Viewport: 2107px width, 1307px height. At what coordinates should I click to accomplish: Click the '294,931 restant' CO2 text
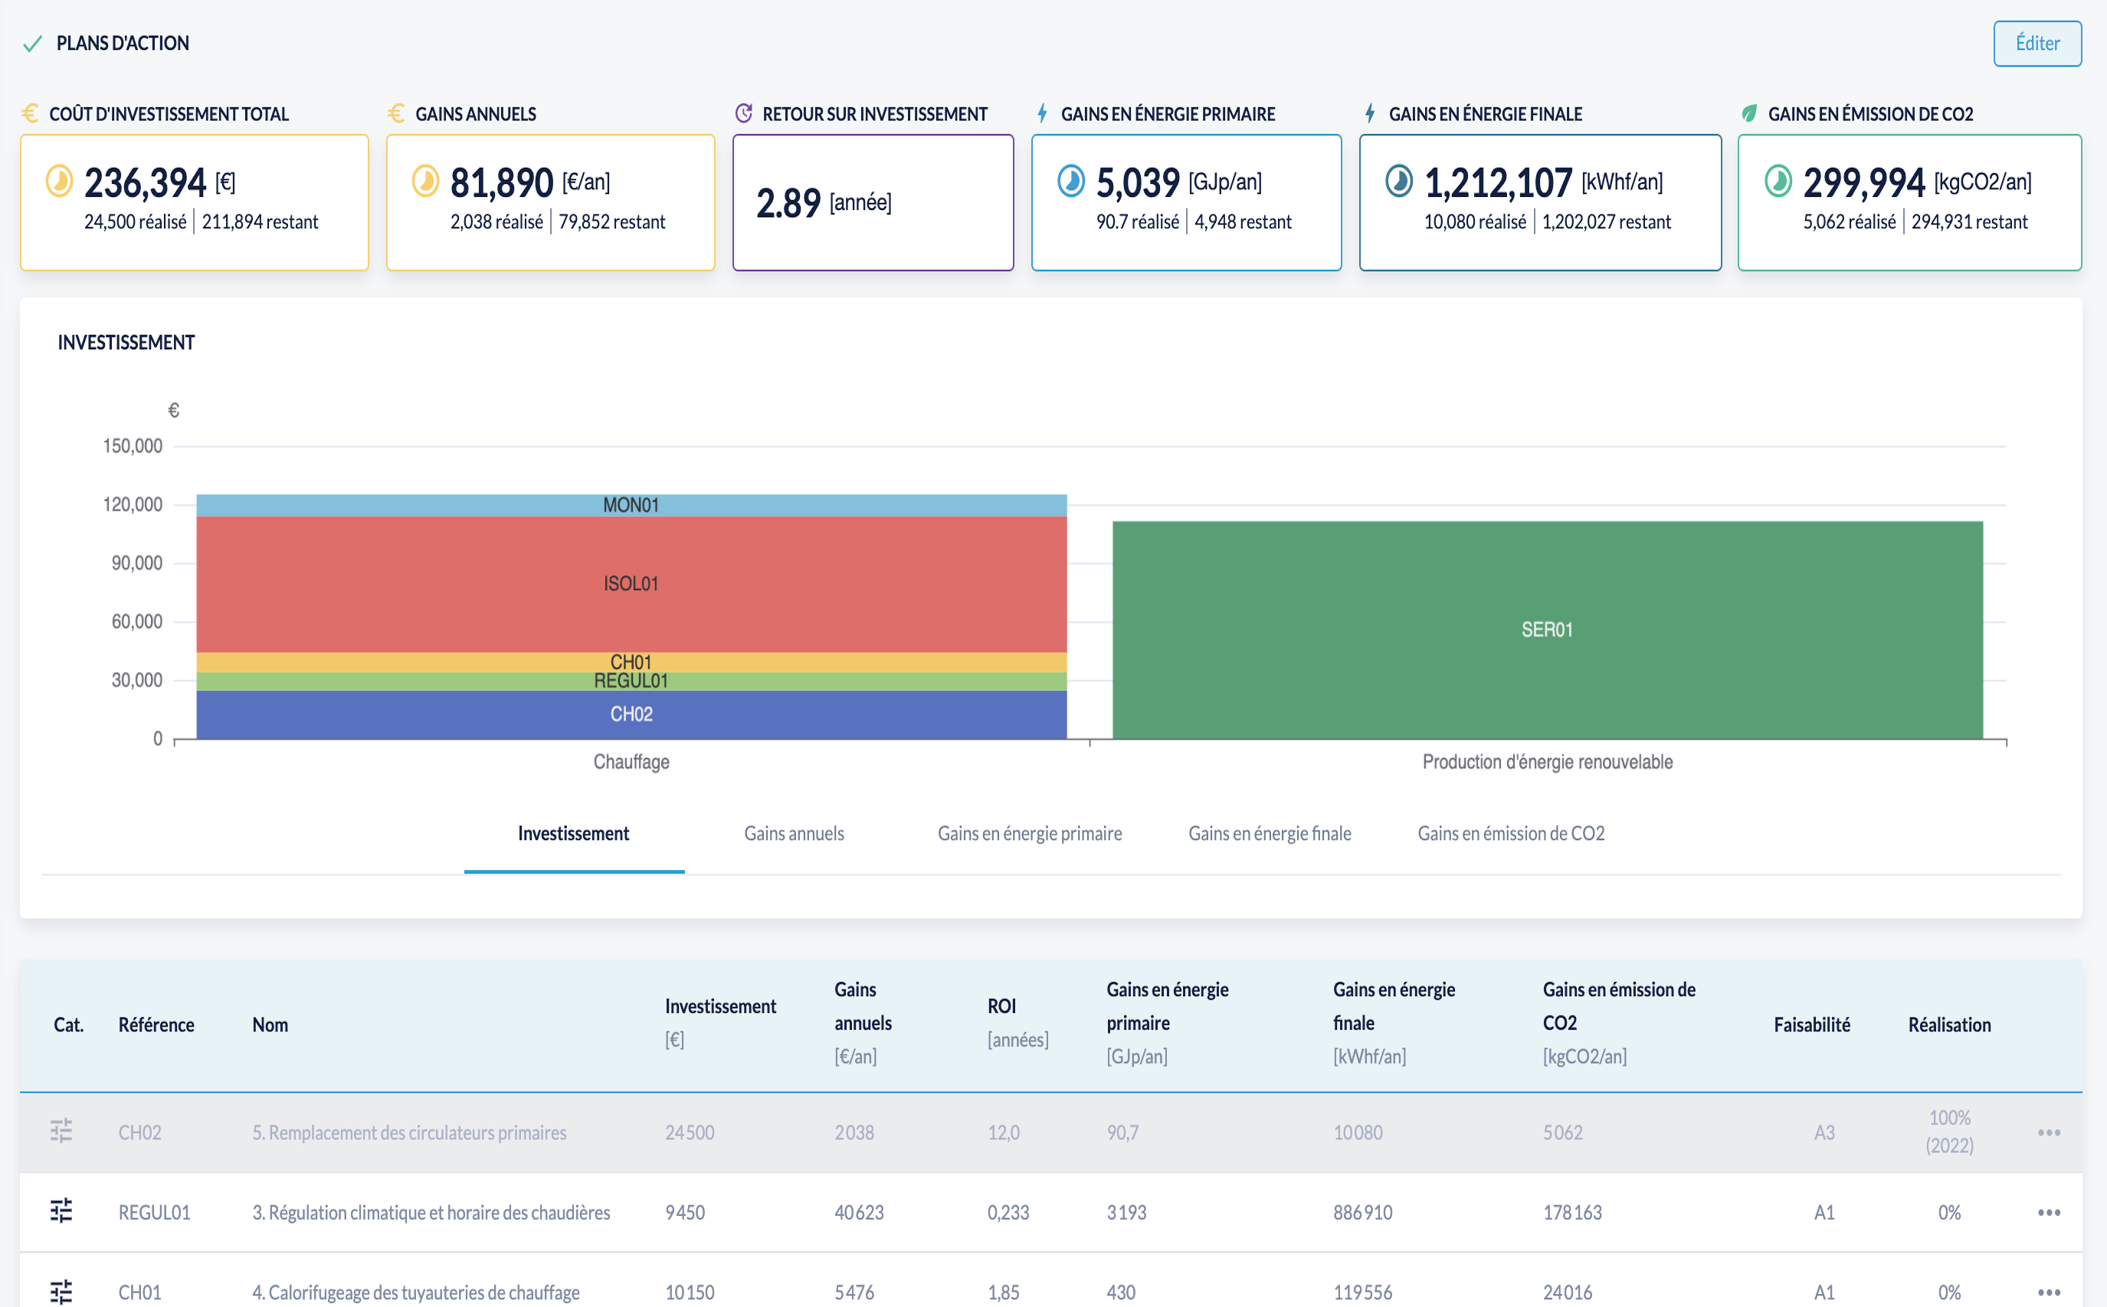1969,222
